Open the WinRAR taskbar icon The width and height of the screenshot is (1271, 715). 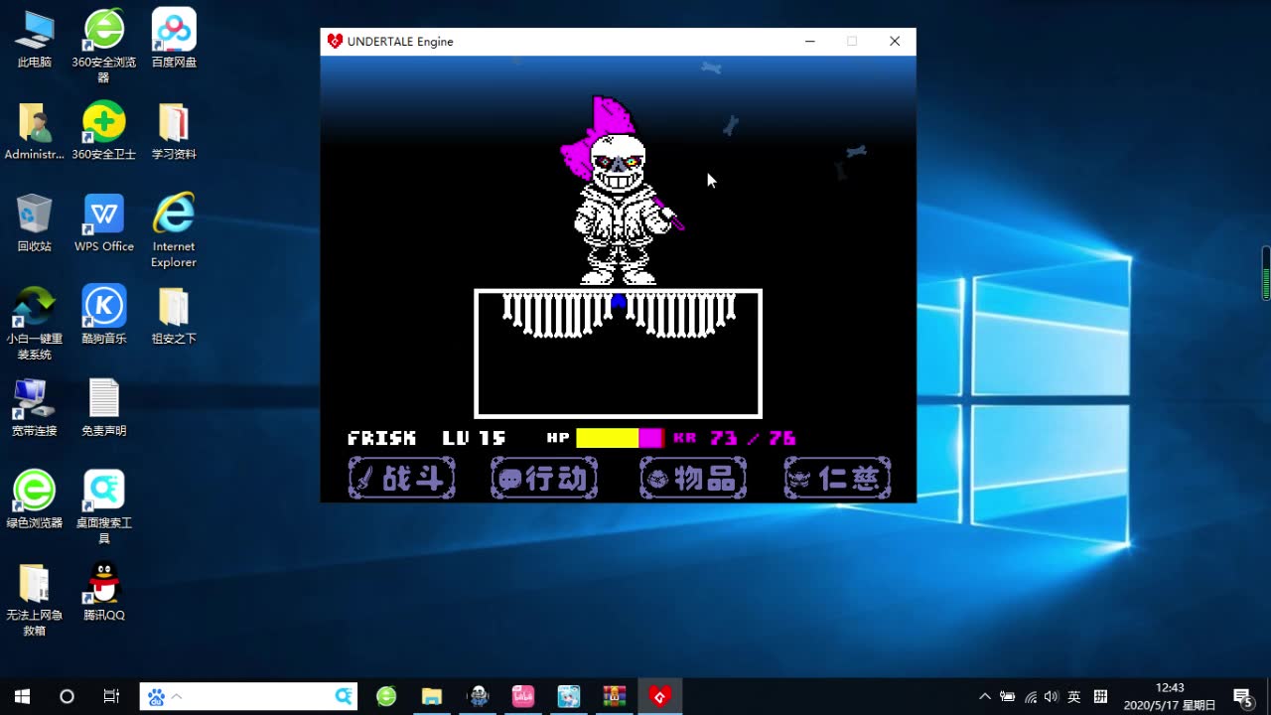(x=615, y=696)
